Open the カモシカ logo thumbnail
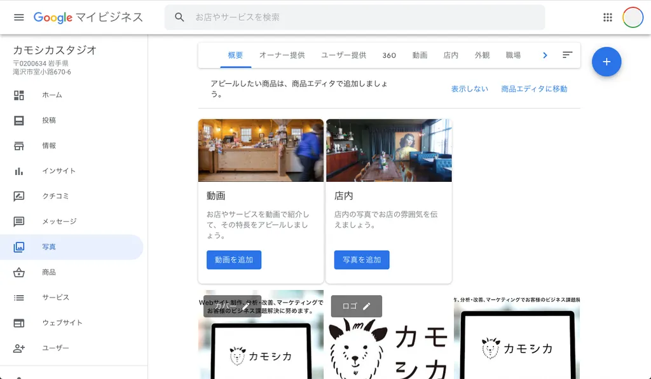651x379 pixels. click(388, 334)
